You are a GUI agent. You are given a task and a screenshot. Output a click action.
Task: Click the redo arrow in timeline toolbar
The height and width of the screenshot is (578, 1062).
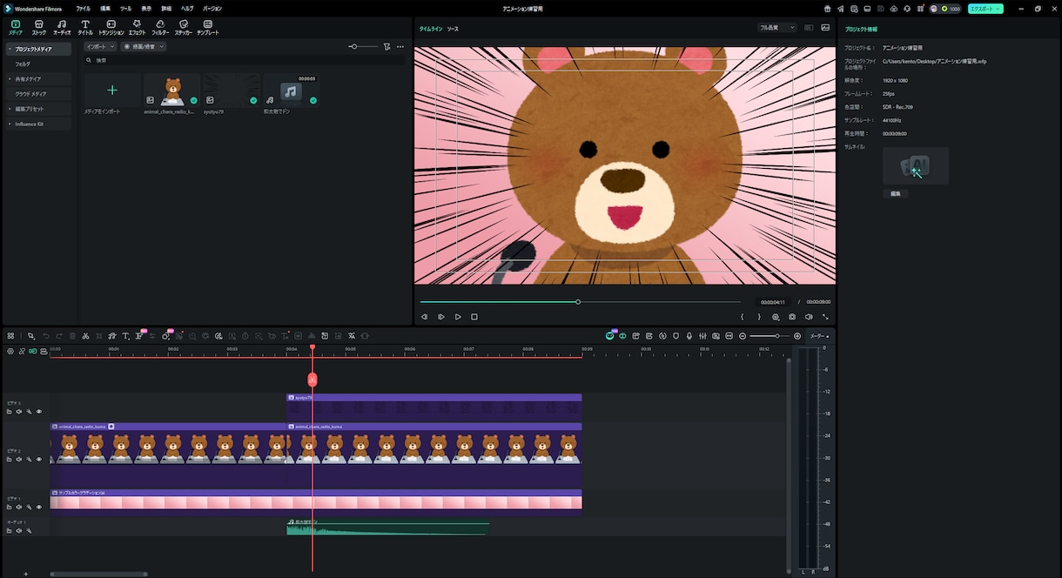59,336
